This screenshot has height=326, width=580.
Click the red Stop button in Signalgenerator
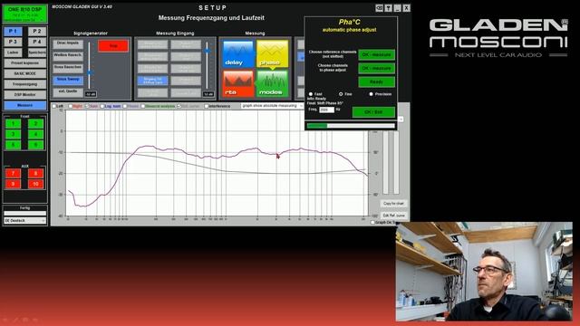pyautogui.click(x=113, y=46)
